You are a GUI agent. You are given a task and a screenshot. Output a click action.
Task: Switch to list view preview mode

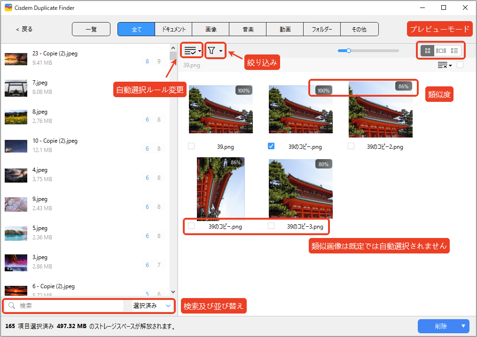[x=454, y=50]
